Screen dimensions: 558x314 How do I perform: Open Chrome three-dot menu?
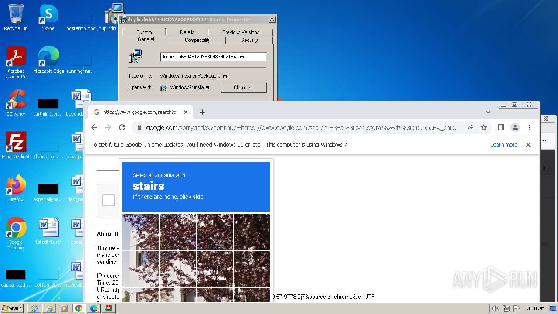click(x=529, y=127)
